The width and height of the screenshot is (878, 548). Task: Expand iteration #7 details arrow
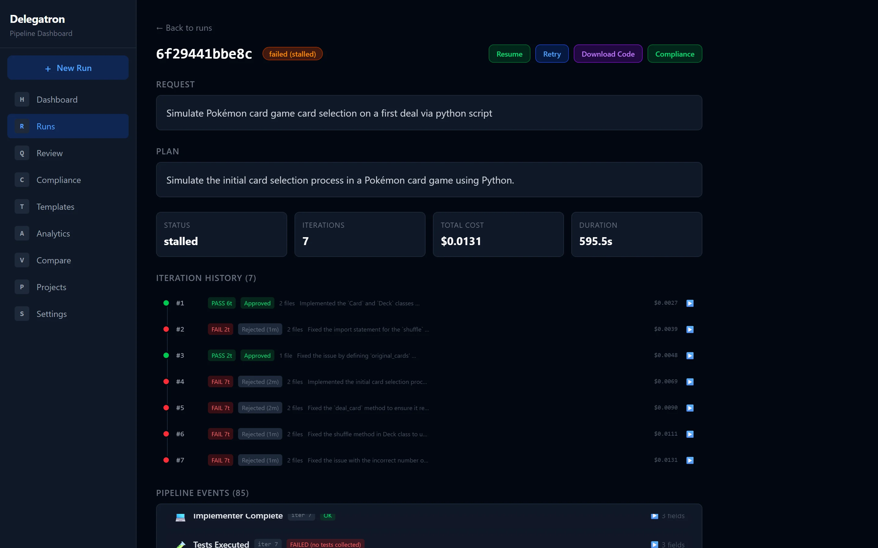click(x=690, y=460)
